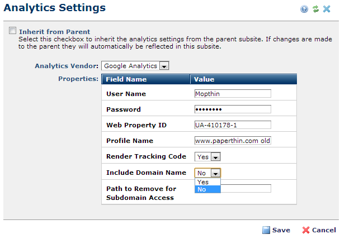Focus the User Name text field
The image size is (340, 239).
(x=233, y=94)
